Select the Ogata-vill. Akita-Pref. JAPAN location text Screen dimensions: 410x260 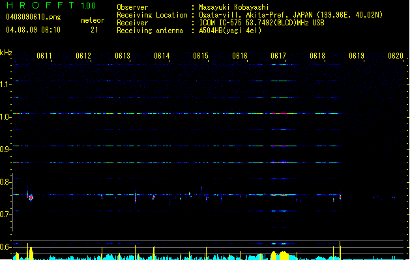291,15
